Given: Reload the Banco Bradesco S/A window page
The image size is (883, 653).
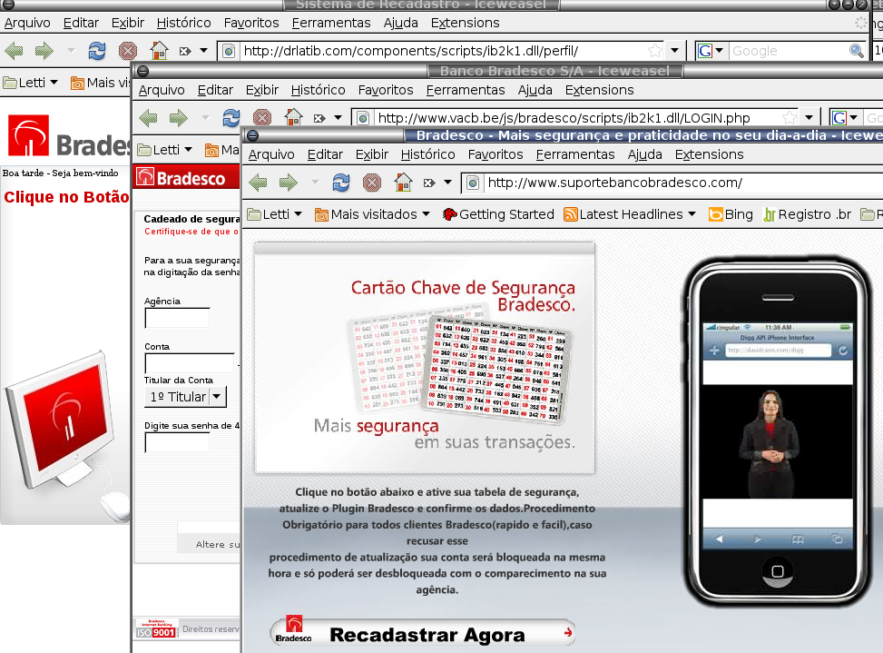Looking at the screenshot, I should (x=231, y=118).
